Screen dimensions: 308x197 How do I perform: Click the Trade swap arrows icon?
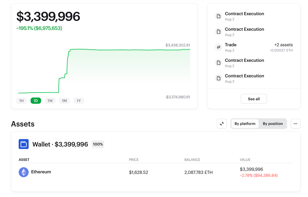pos(218,47)
